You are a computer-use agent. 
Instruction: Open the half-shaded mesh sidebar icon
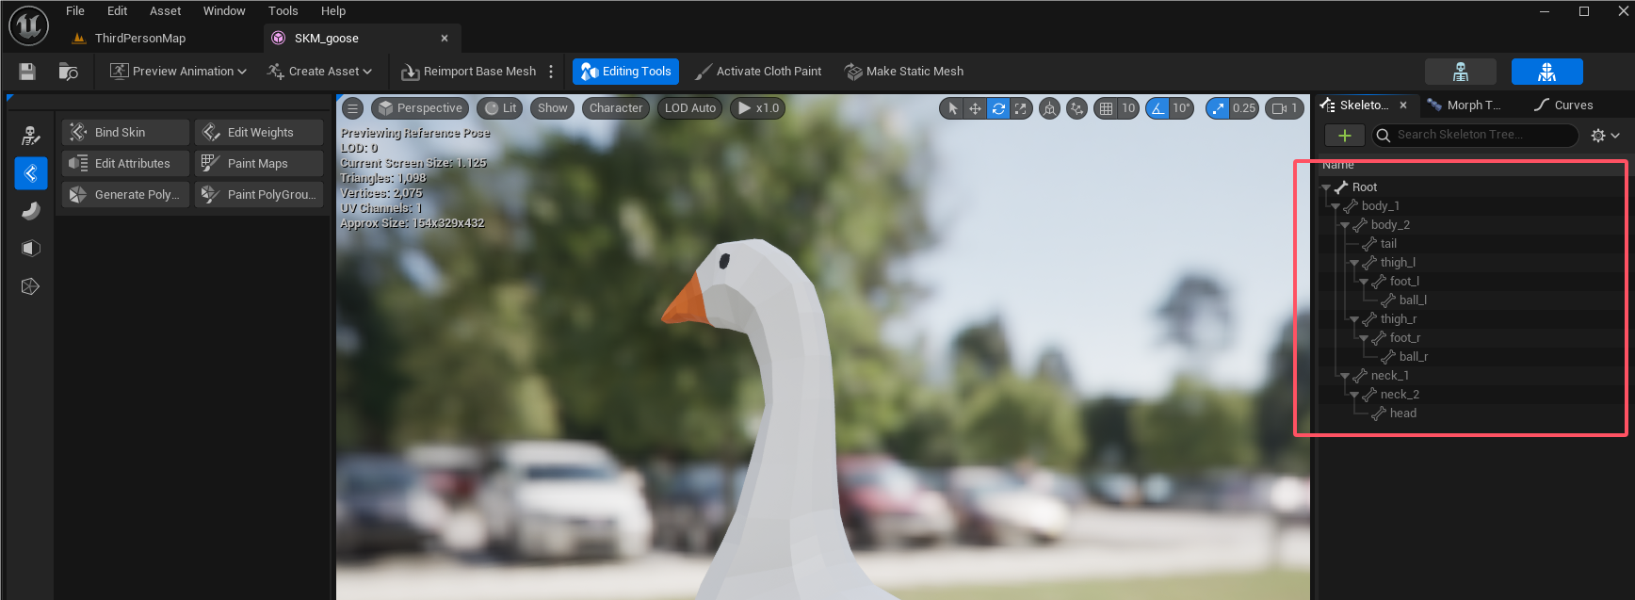[x=30, y=249]
